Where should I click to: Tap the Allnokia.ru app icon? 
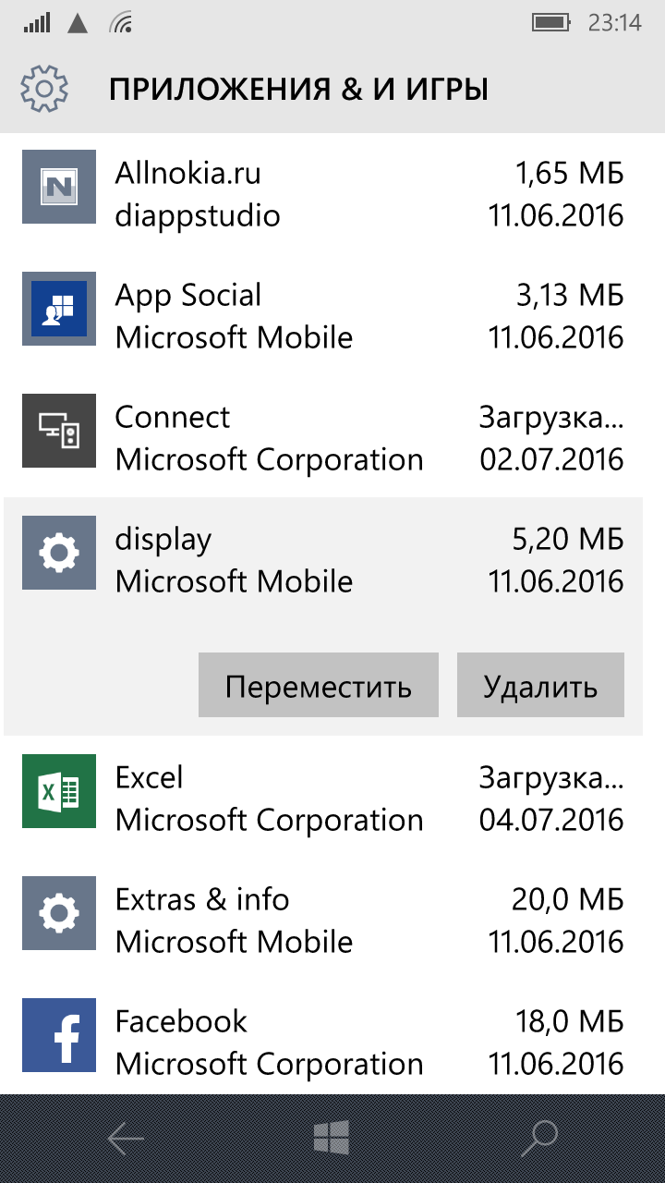(x=59, y=187)
